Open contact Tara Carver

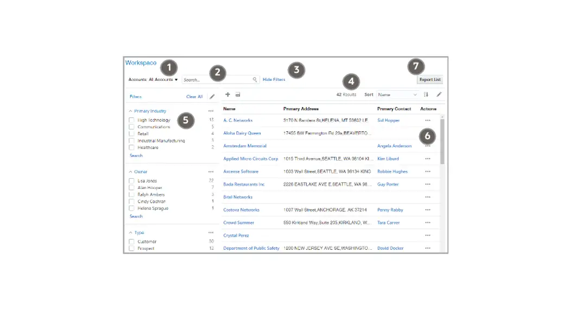coord(388,223)
